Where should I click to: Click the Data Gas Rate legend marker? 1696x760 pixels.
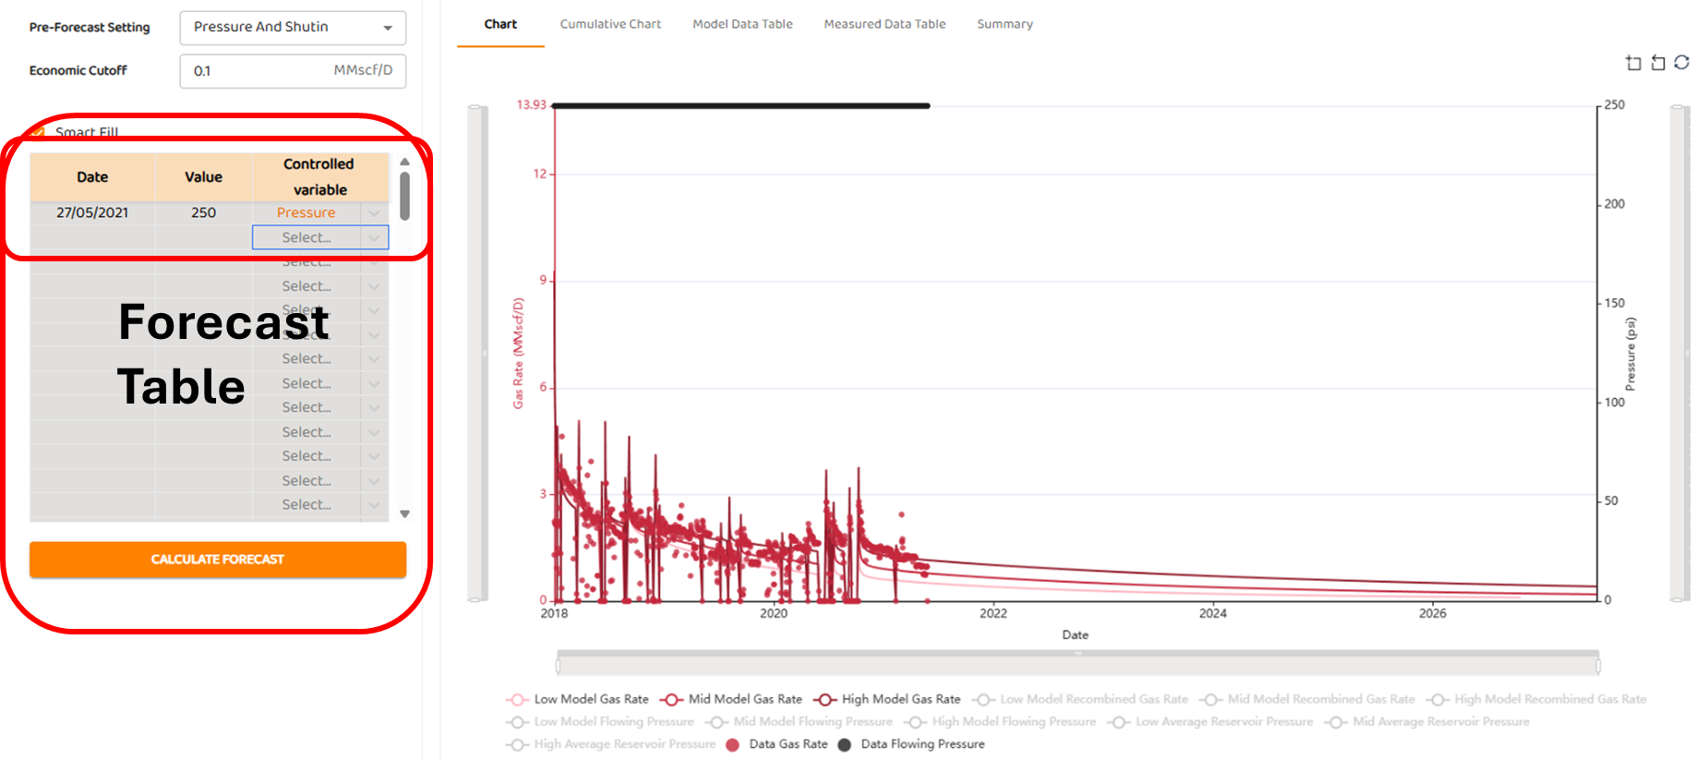[x=732, y=744]
